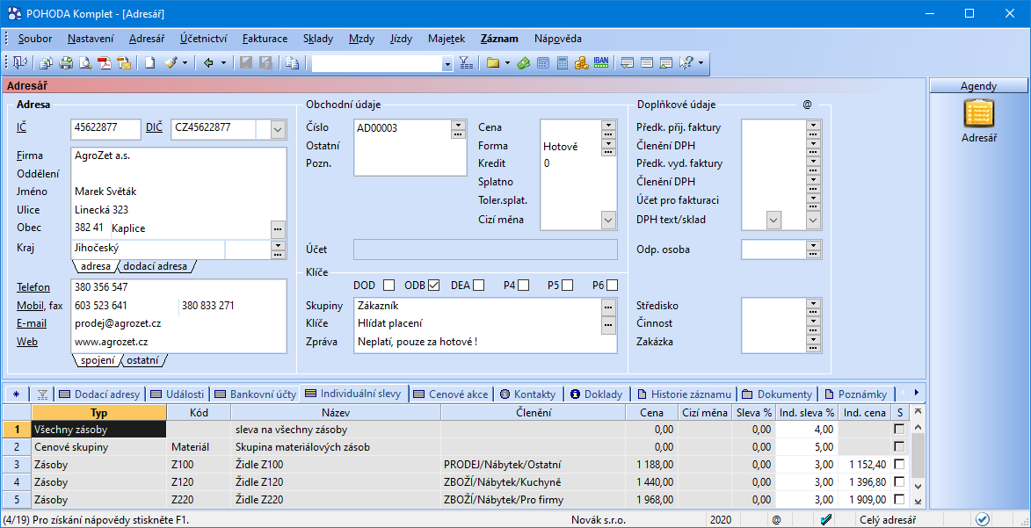Switch to the Kontakty tab

[527, 394]
